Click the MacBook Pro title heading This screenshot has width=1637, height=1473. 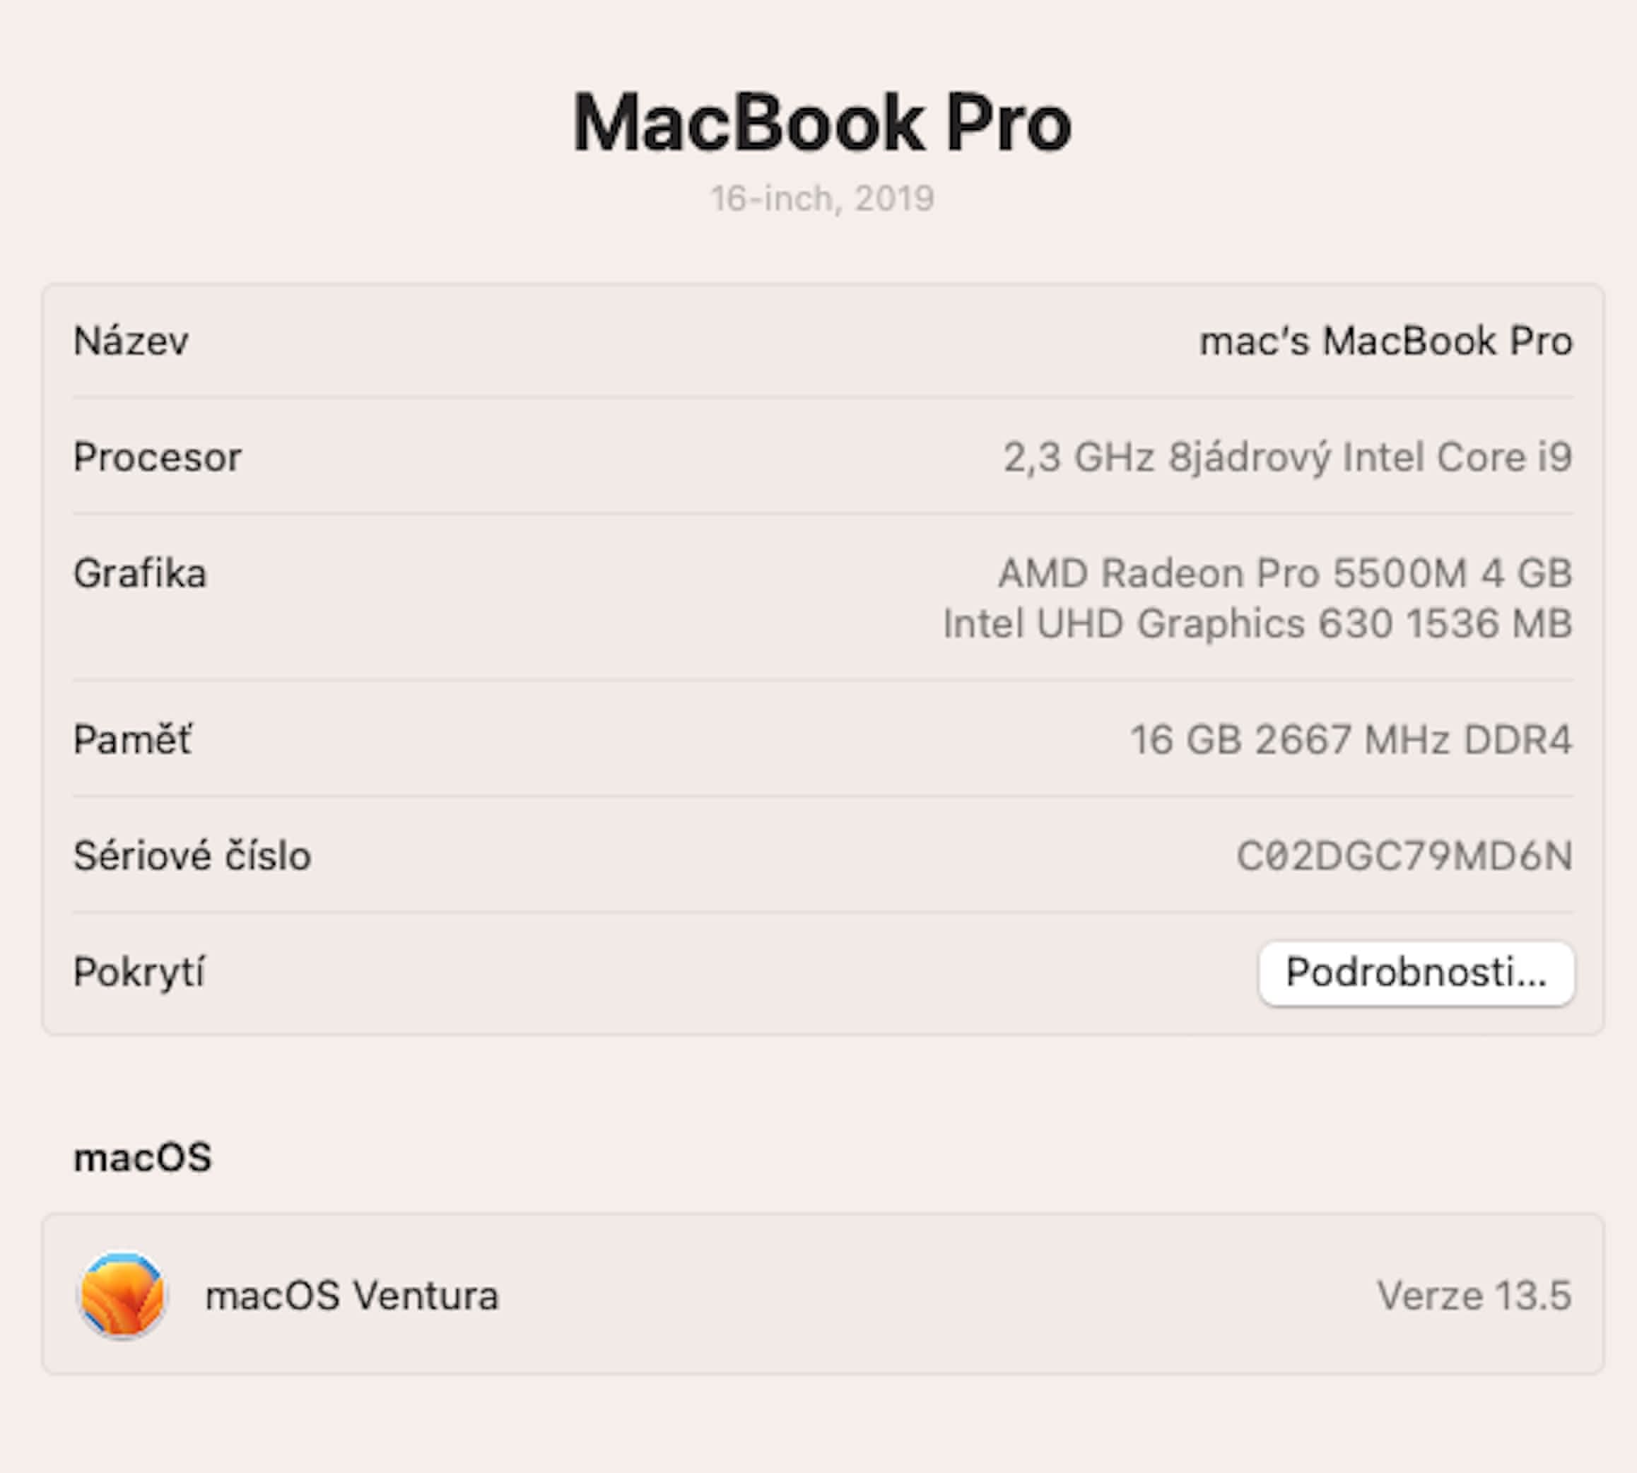pos(821,123)
